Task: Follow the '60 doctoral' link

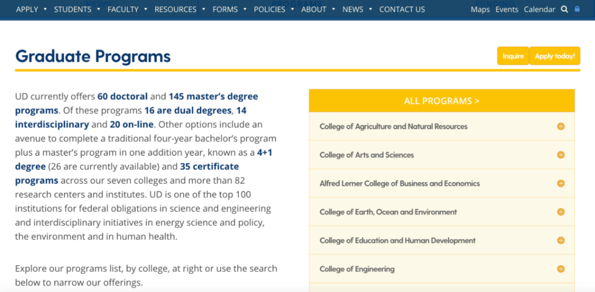Action: pyautogui.click(x=123, y=96)
